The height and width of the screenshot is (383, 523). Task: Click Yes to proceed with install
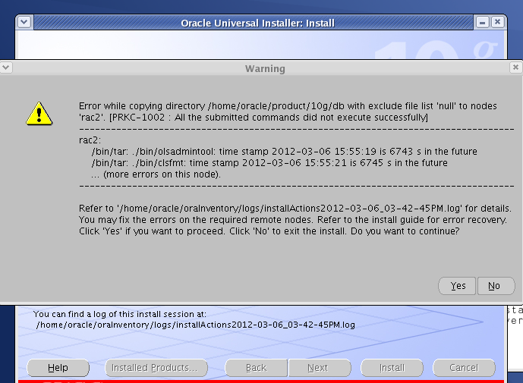[x=457, y=286]
